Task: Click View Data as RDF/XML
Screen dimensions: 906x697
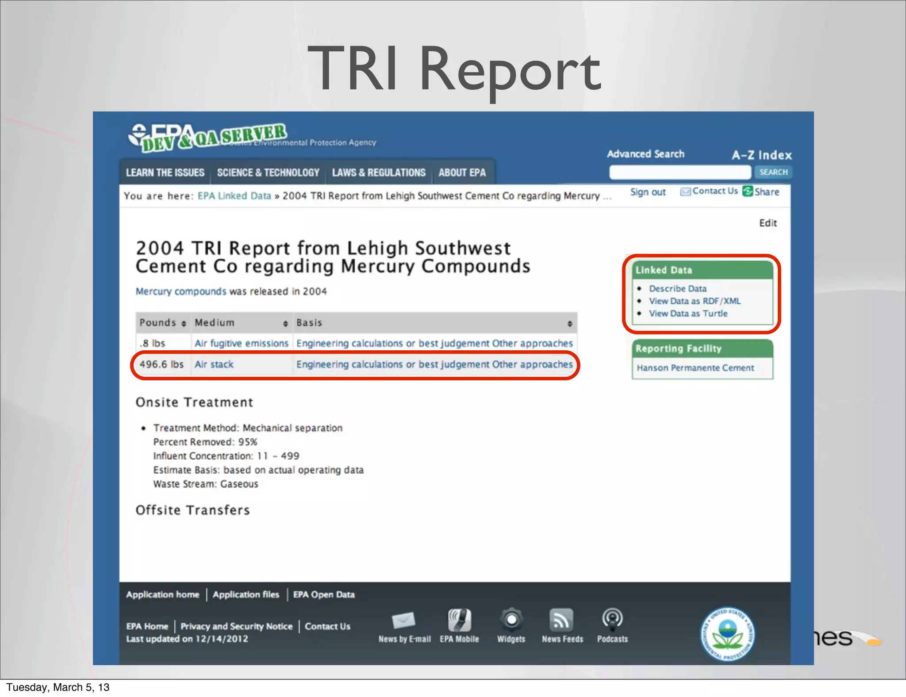Action: pos(695,301)
